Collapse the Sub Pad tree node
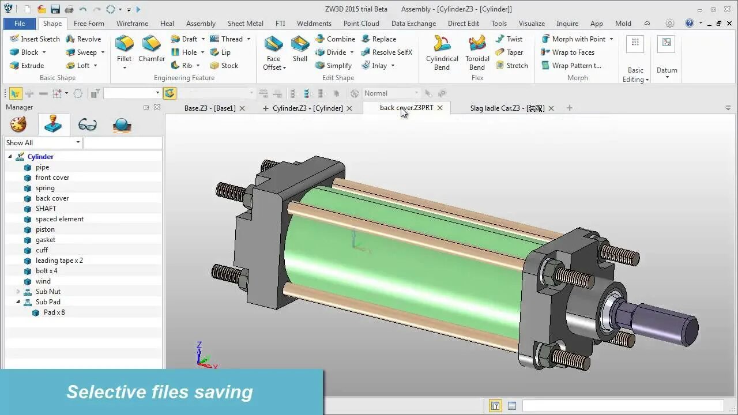The height and width of the screenshot is (415, 738). point(18,302)
